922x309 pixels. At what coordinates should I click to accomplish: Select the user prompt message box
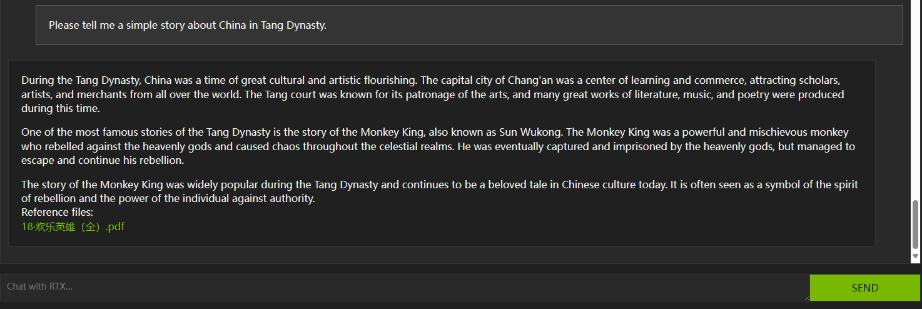point(469,25)
